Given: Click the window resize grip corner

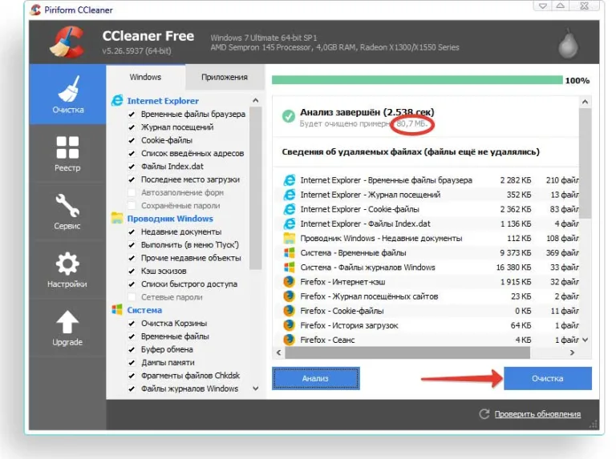Looking at the screenshot, I should (594, 425).
